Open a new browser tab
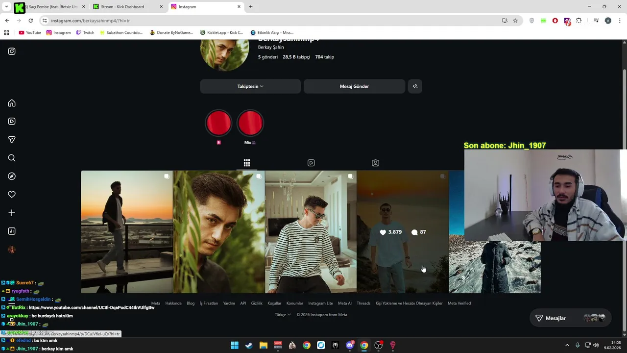This screenshot has height=353, width=627. [x=251, y=7]
